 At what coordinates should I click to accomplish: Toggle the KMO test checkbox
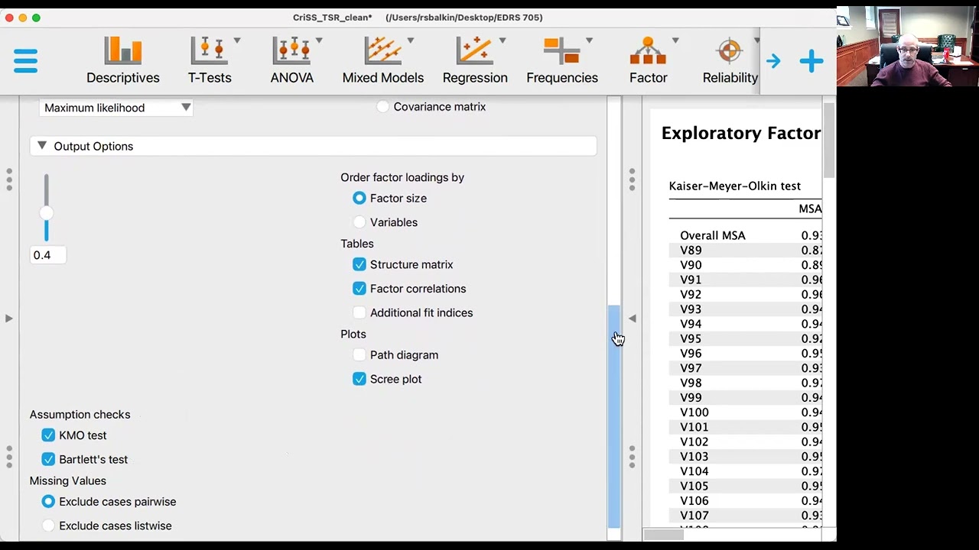(48, 435)
